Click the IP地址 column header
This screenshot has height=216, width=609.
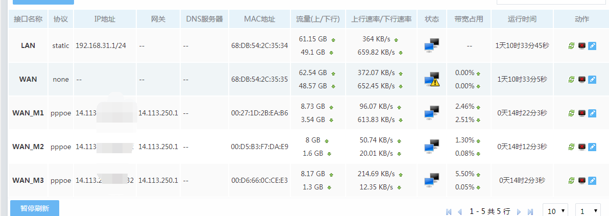105,19
